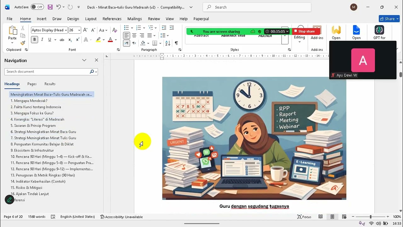403x227 pixels.
Task: Open the References tab
Action: (112, 19)
